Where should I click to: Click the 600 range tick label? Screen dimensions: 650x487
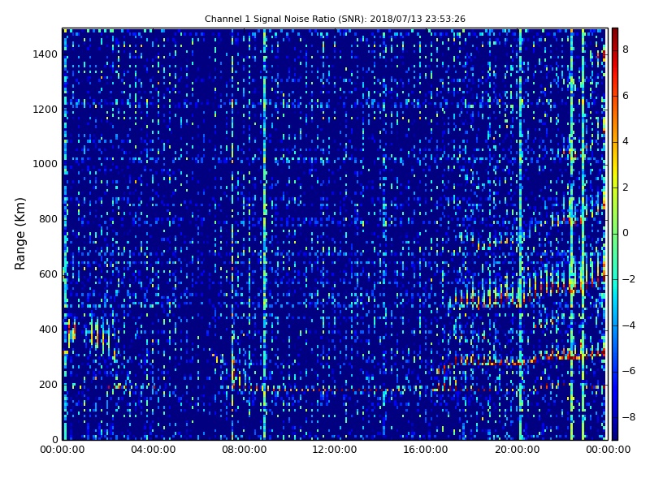point(48,274)
